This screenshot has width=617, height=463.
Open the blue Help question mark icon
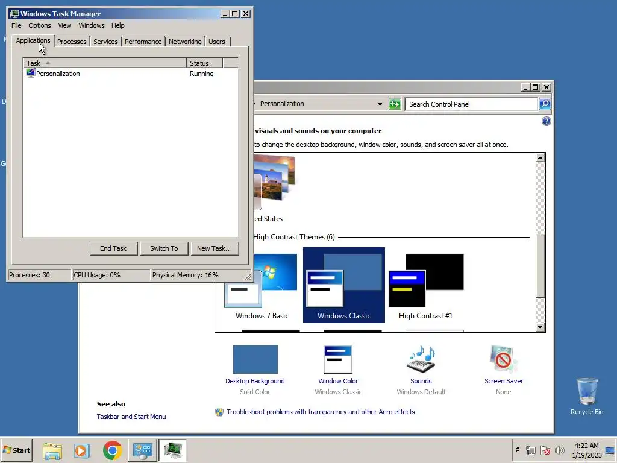pyautogui.click(x=546, y=121)
